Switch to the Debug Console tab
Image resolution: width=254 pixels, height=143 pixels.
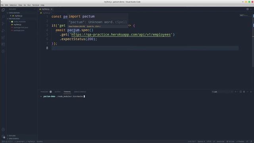coord(80,92)
